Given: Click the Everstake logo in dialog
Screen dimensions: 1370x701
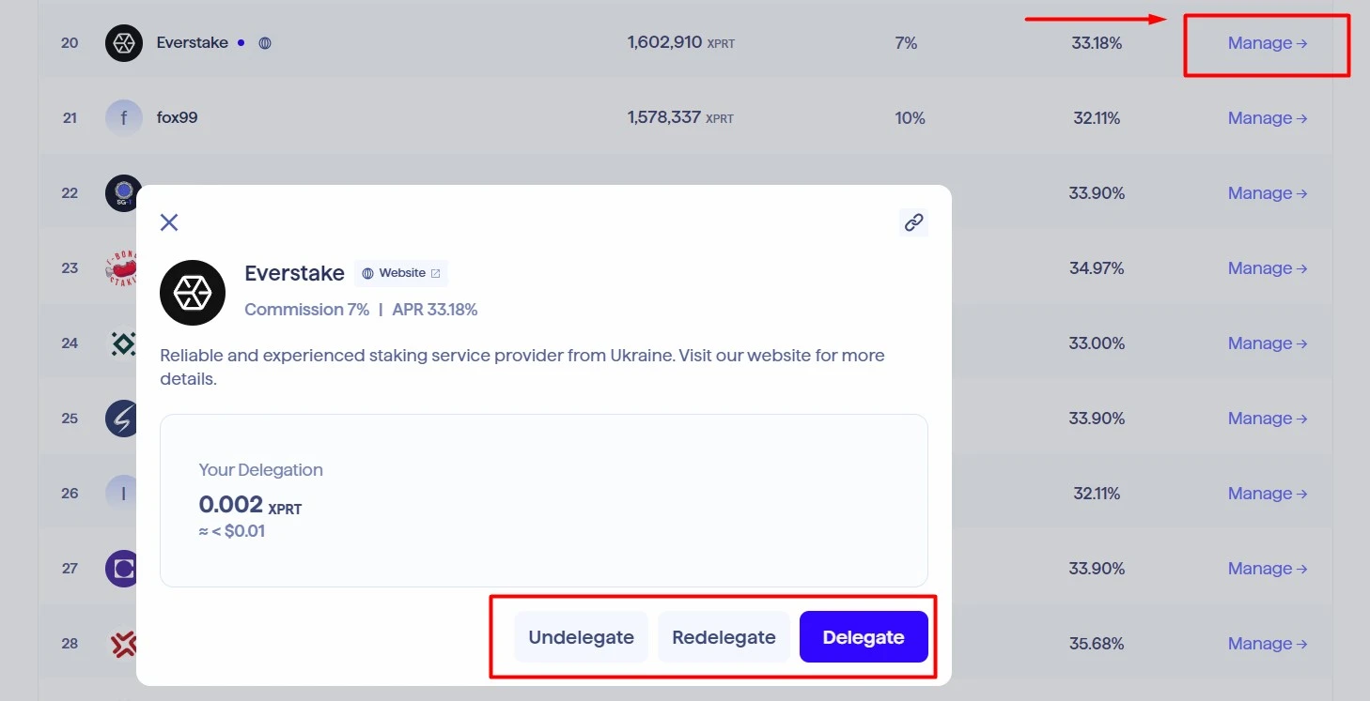Looking at the screenshot, I should [x=193, y=293].
